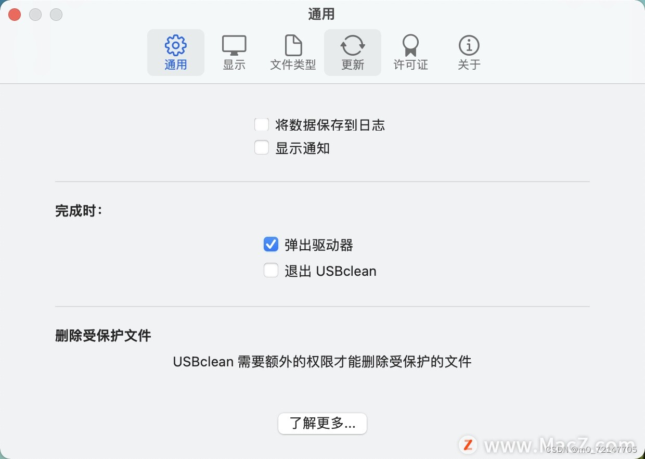Click the gray minimize window button
645x459 pixels.
35,15
